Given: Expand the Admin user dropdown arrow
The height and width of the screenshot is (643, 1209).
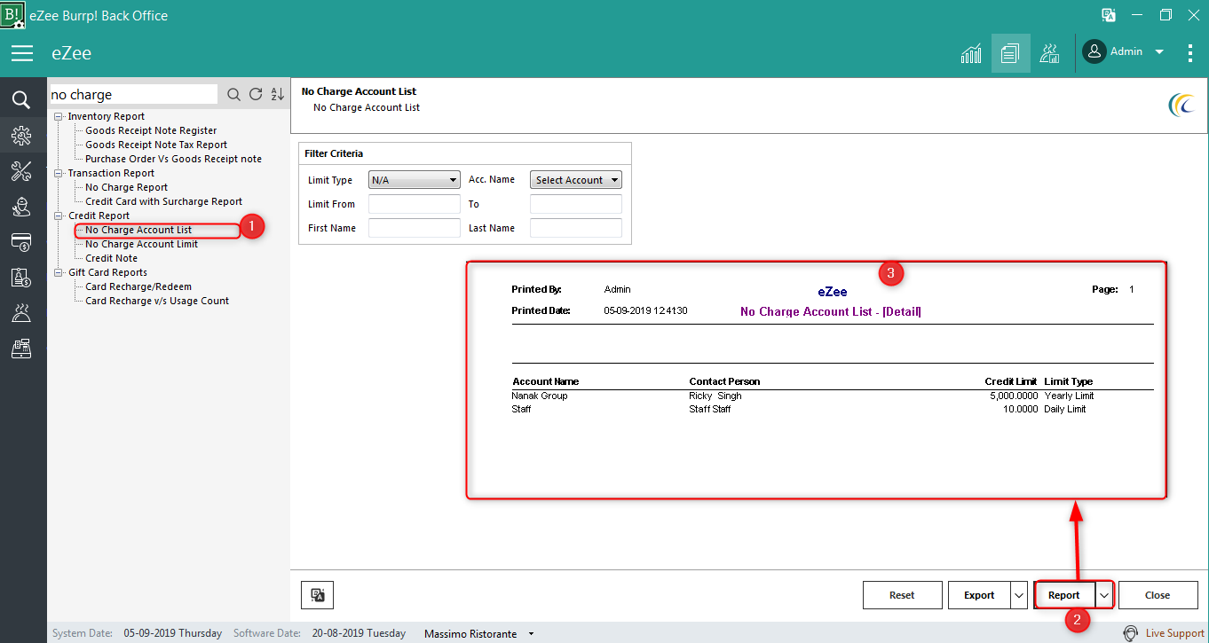Looking at the screenshot, I should [1159, 52].
